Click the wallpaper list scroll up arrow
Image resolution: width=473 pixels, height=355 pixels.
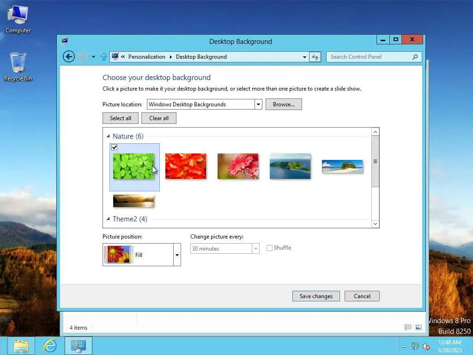click(375, 132)
